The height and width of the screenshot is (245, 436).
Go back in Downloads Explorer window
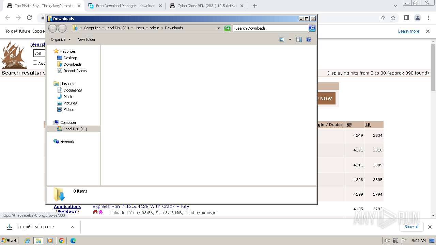point(52,28)
